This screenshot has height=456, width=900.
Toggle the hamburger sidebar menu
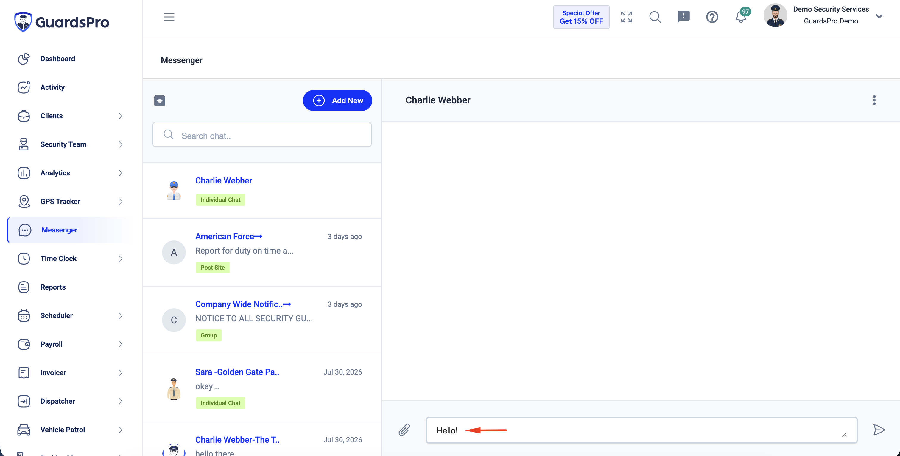(x=169, y=17)
